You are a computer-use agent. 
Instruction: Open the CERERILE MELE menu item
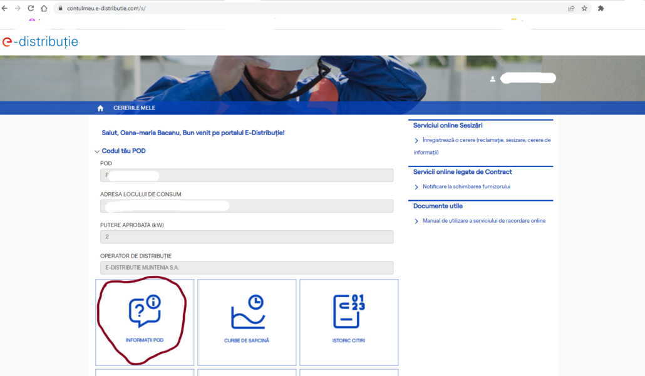(x=134, y=108)
